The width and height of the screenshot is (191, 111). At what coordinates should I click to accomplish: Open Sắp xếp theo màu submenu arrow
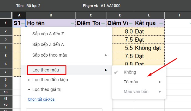106,55
